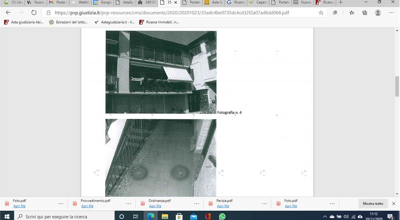Switch to the WebM tab

pos(81,2)
